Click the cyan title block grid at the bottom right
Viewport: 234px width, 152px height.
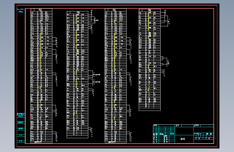184,134
